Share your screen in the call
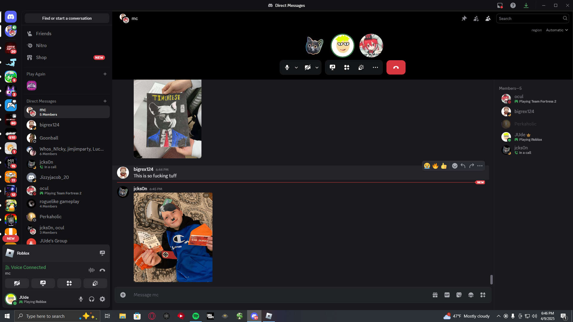 click(332, 67)
